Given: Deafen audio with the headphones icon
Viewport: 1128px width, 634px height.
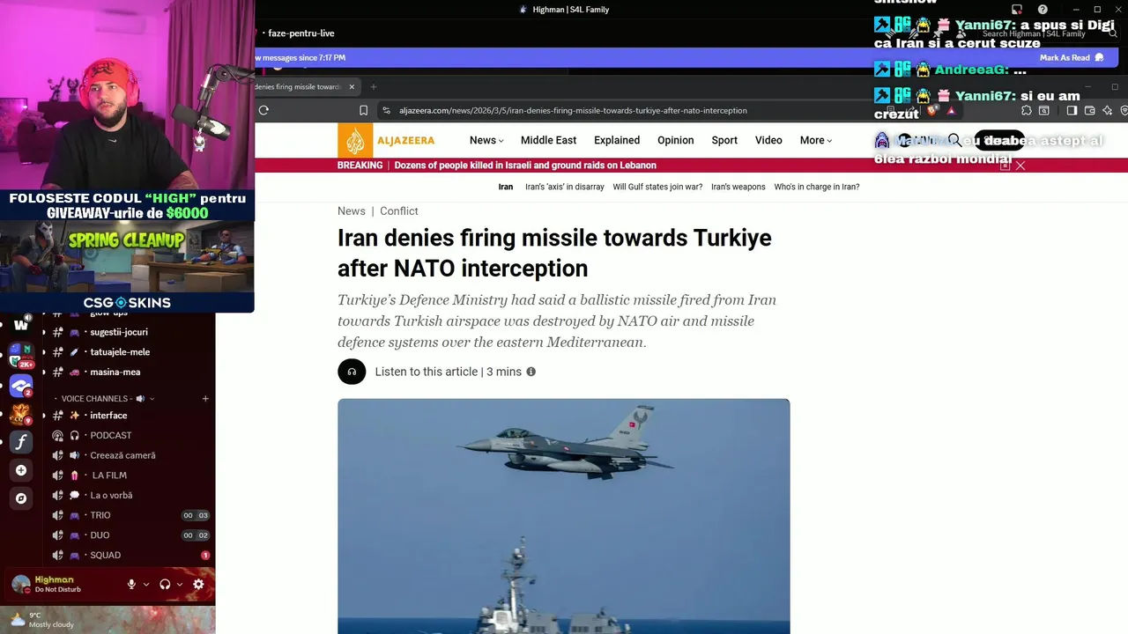Looking at the screenshot, I should tap(165, 584).
